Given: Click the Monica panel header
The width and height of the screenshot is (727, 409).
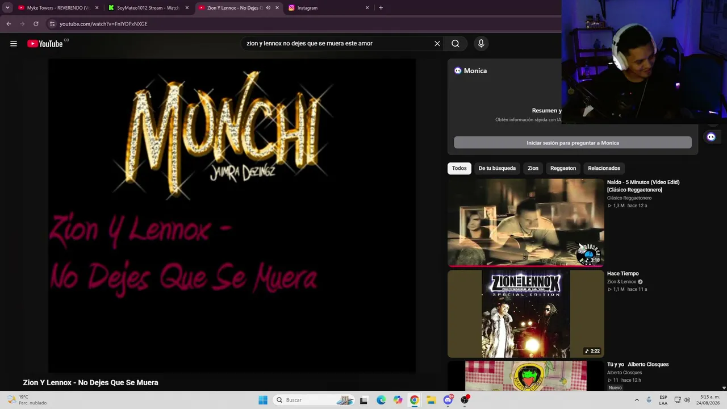Looking at the screenshot, I should 470,71.
